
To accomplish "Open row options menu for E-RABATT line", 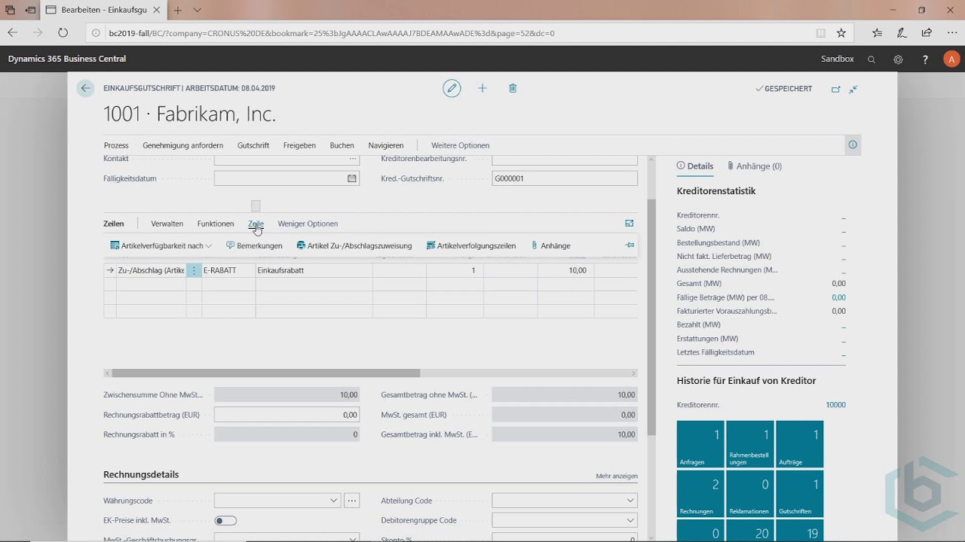I will (x=194, y=270).
